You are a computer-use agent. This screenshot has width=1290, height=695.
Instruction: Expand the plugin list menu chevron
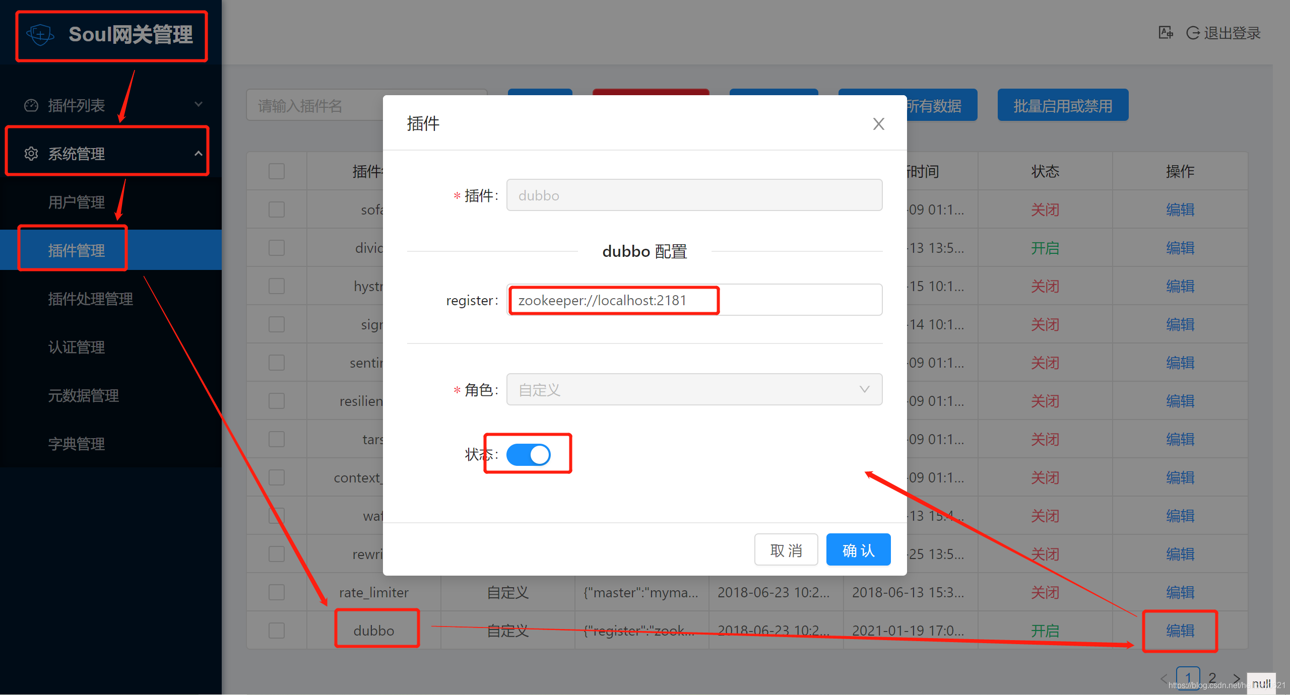199,104
